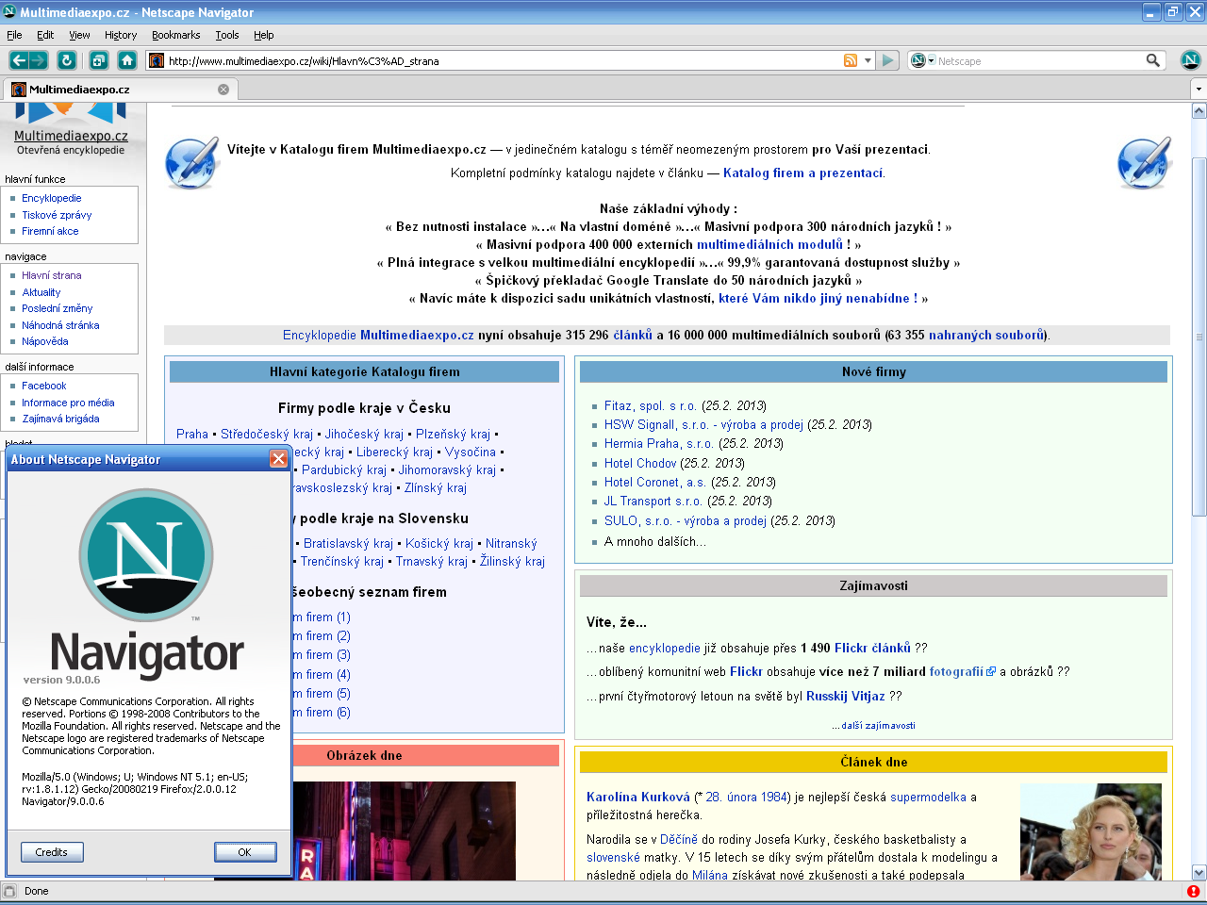Open the Bookmarks menu

(175, 35)
